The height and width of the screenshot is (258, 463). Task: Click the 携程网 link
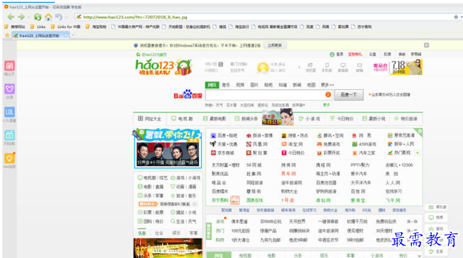coord(324,165)
